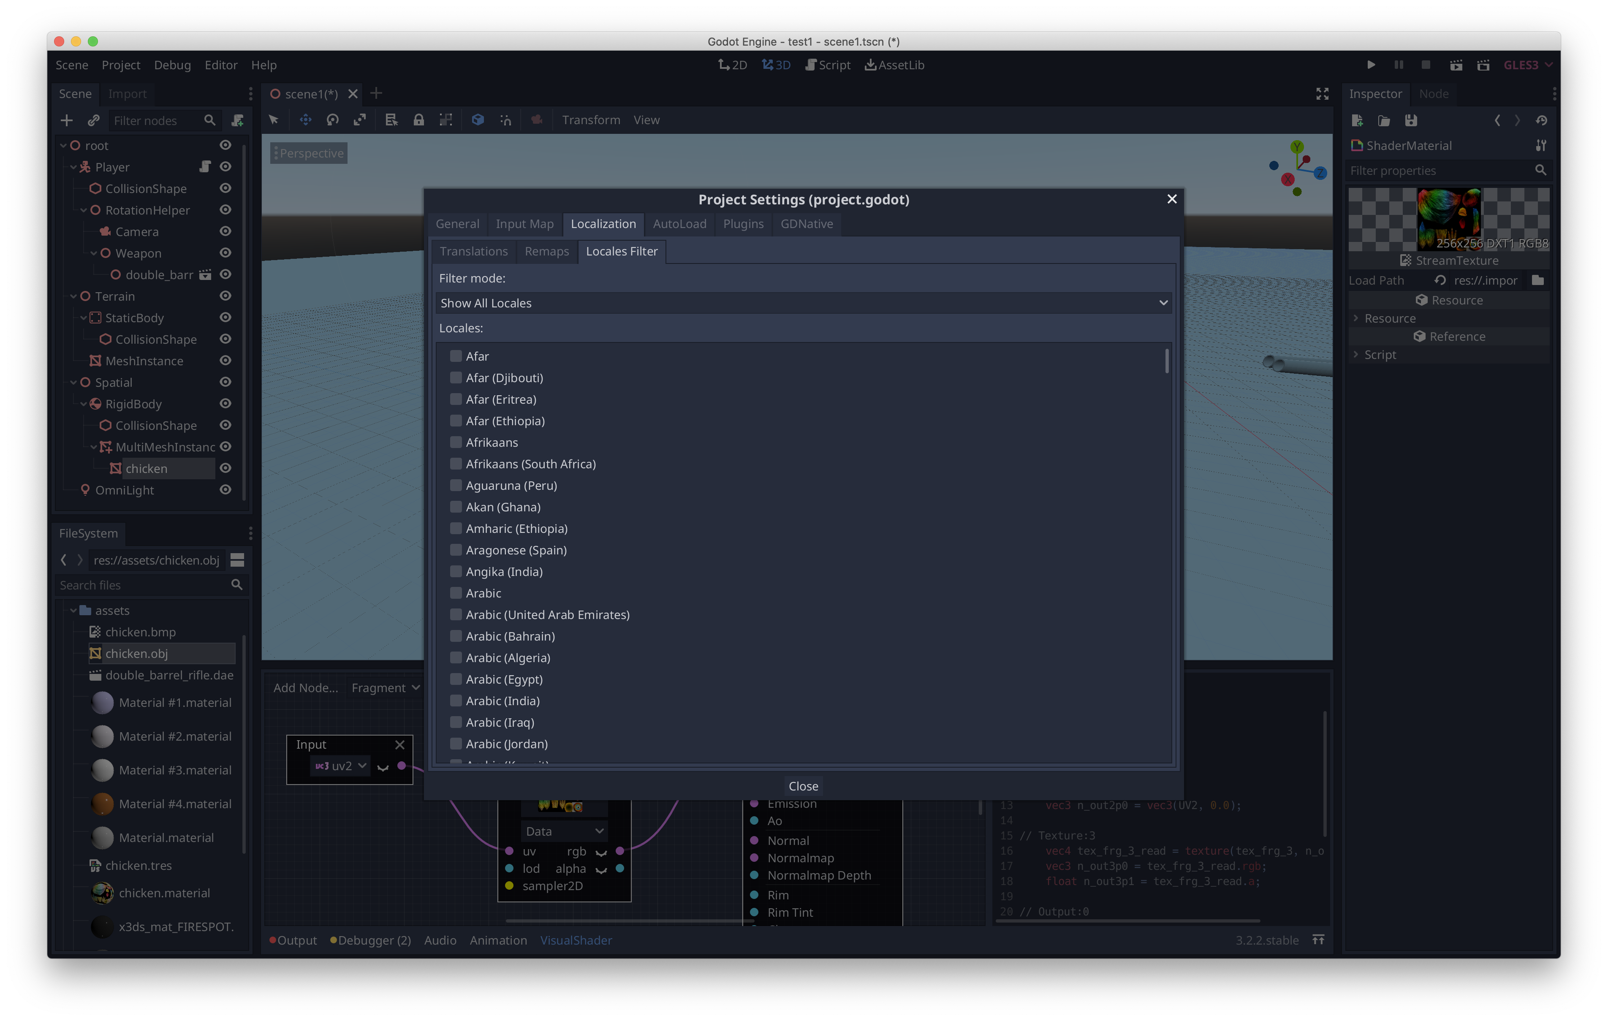Open the AutoLoad tab
The width and height of the screenshot is (1608, 1021).
[x=679, y=224]
